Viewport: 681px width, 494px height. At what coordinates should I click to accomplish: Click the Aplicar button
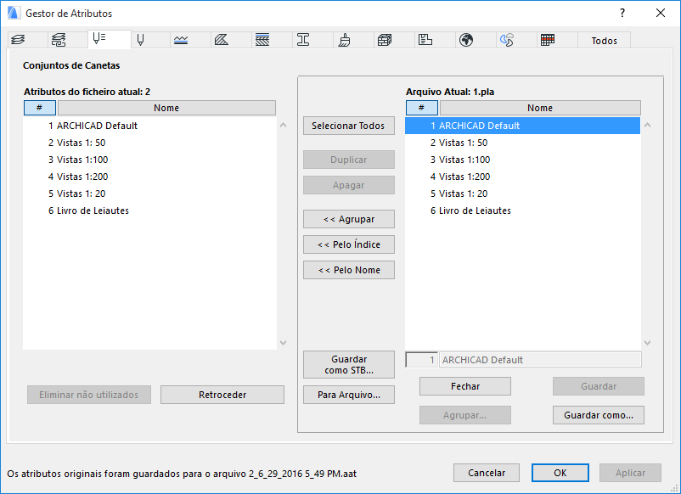click(630, 473)
